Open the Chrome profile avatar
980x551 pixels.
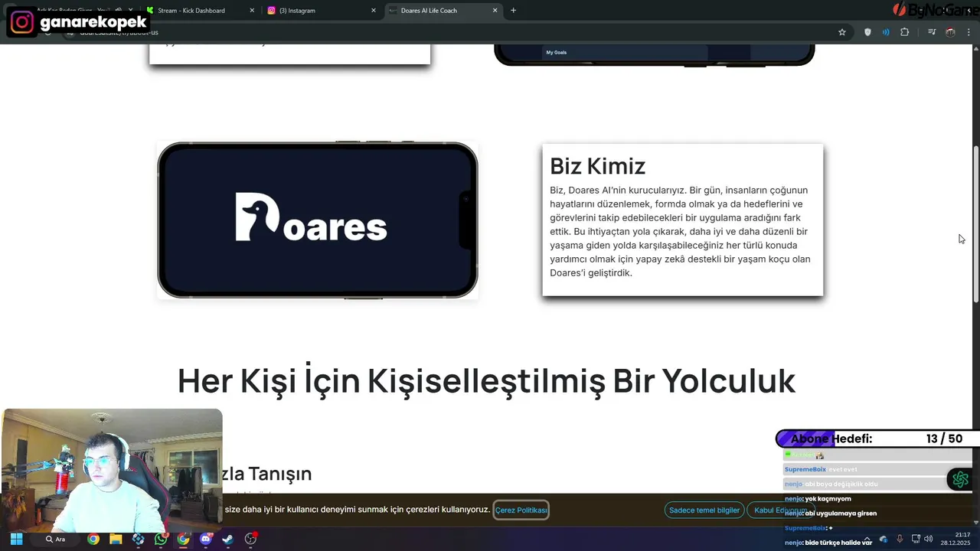(950, 32)
